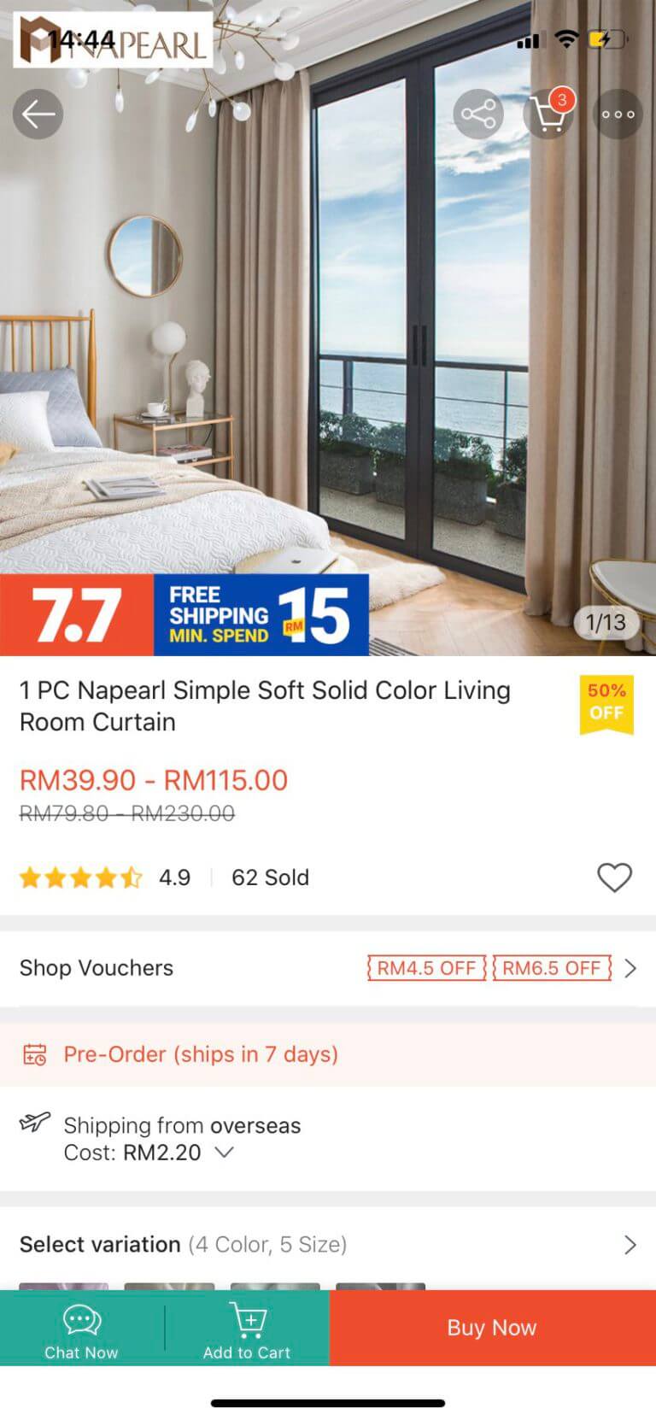Open the shopping cart with 3 items
The height and width of the screenshot is (1420, 656).
548,114
